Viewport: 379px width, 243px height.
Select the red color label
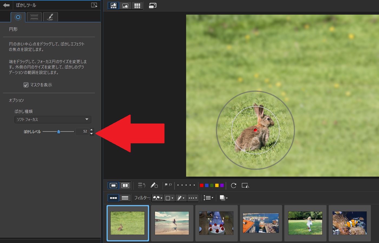[202, 186]
